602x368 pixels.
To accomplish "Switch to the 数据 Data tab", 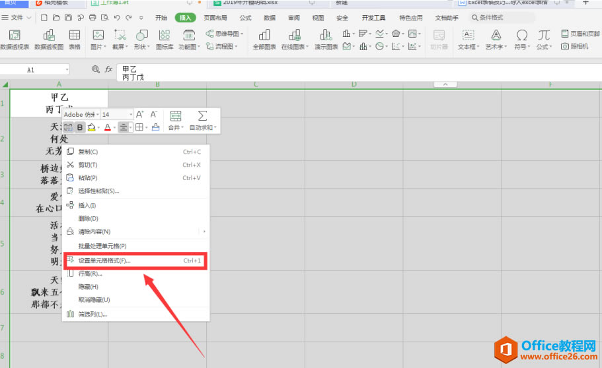I will click(x=270, y=18).
